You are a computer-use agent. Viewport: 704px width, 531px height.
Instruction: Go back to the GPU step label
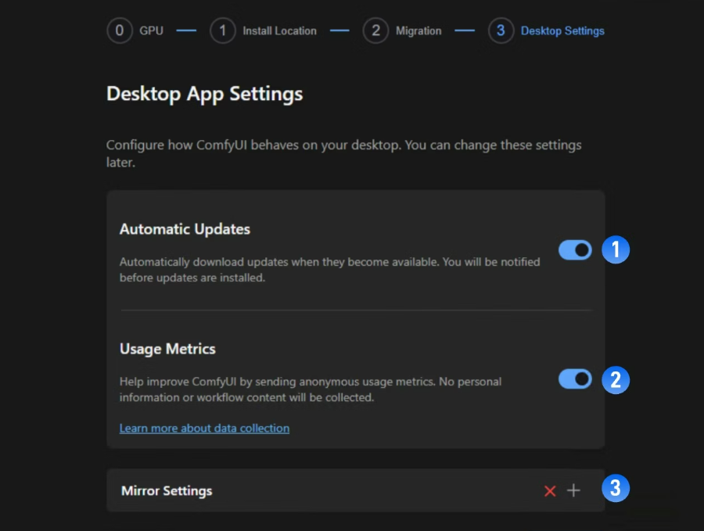coord(152,31)
